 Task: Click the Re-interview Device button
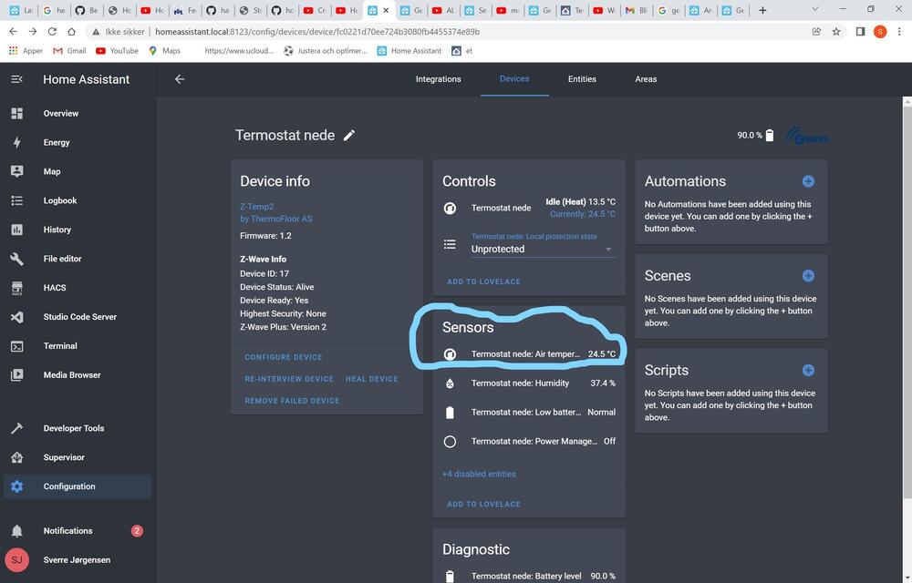289,379
